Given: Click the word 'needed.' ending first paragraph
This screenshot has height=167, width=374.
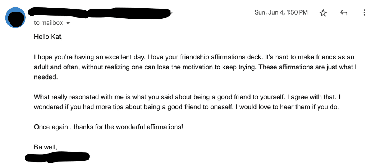Looking at the screenshot, I should (46, 77).
